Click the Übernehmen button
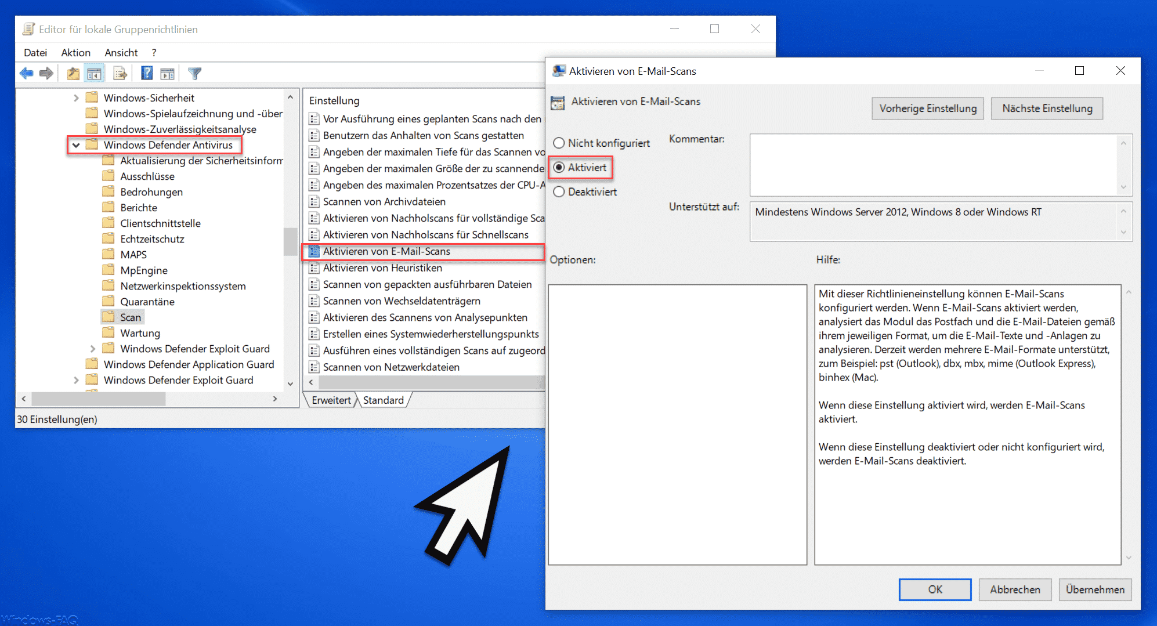This screenshot has width=1157, height=626. click(1095, 589)
